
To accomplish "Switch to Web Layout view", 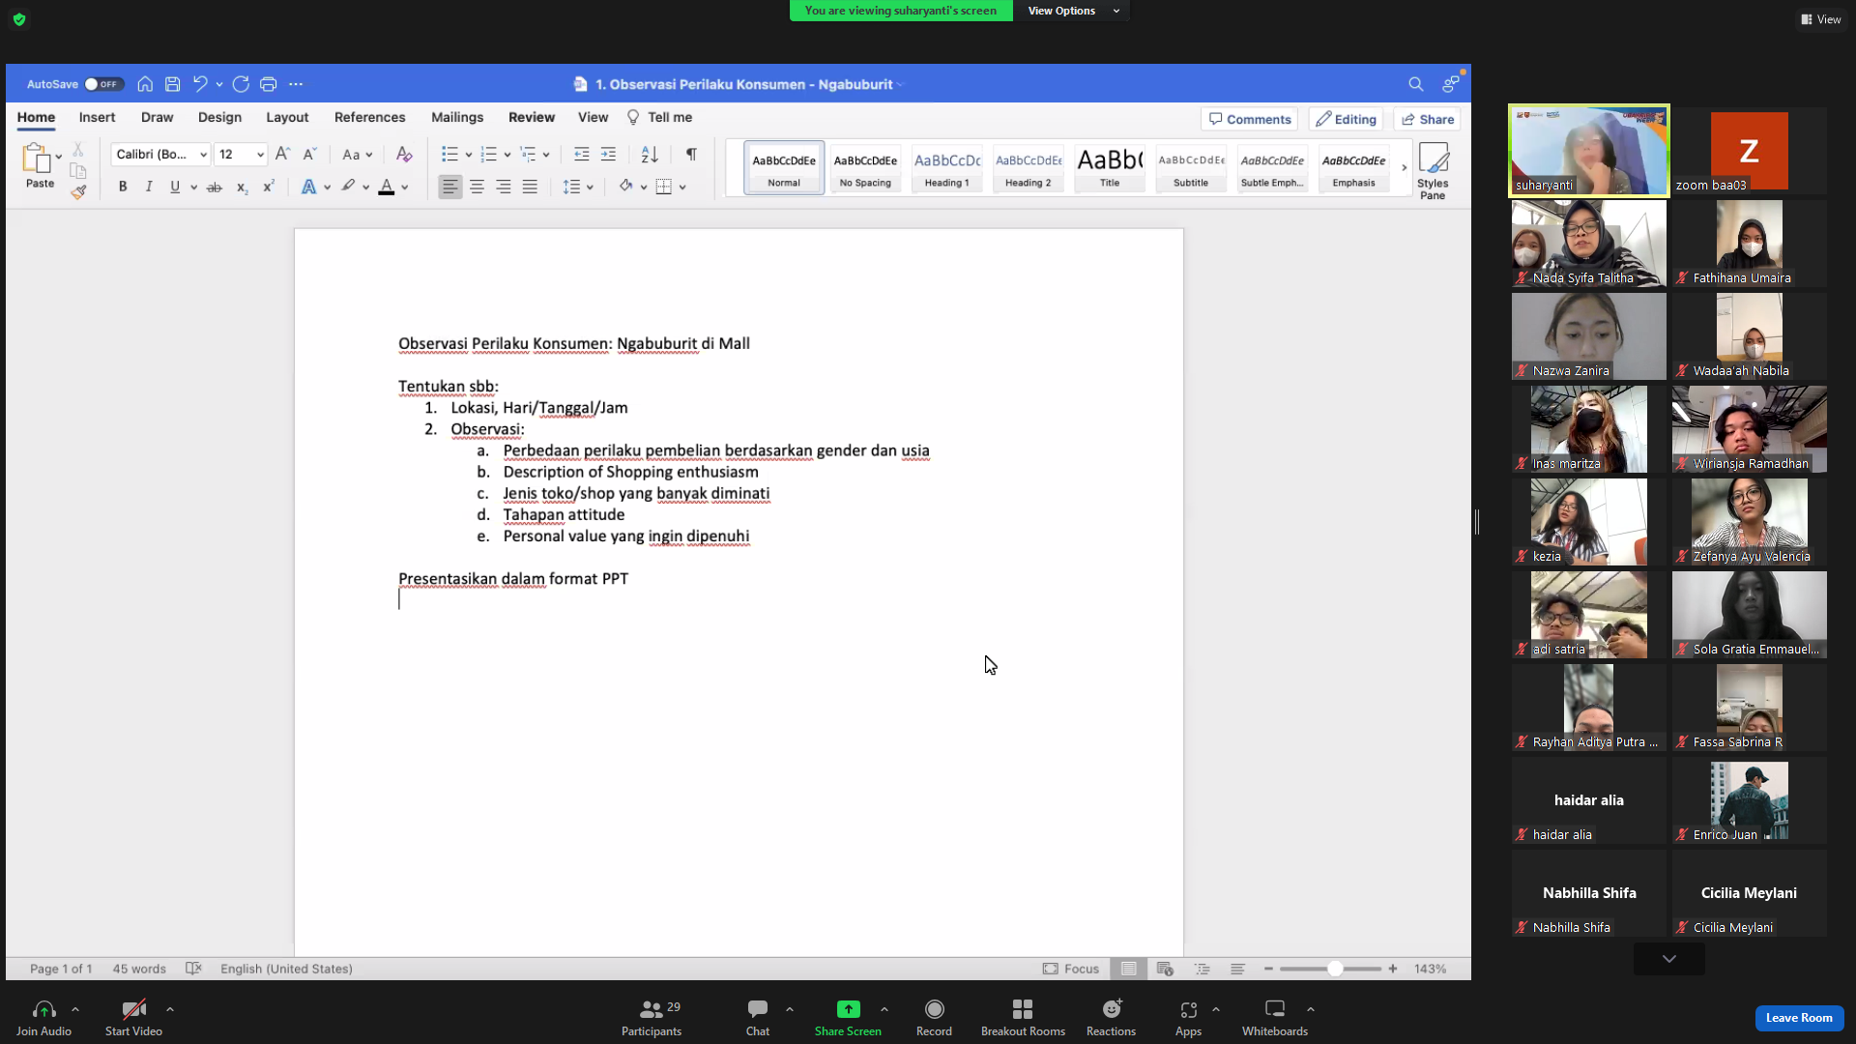I will pos(1165,969).
